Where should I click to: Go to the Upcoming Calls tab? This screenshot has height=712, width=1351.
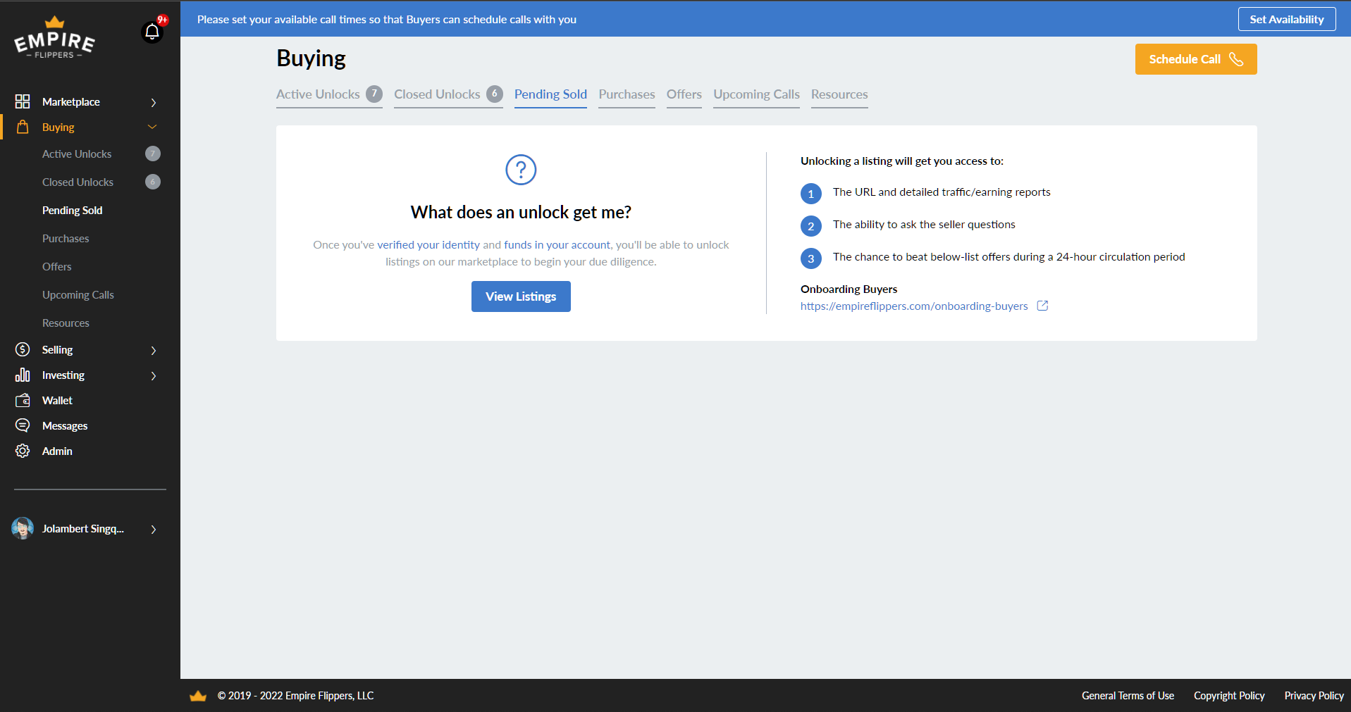(x=756, y=94)
